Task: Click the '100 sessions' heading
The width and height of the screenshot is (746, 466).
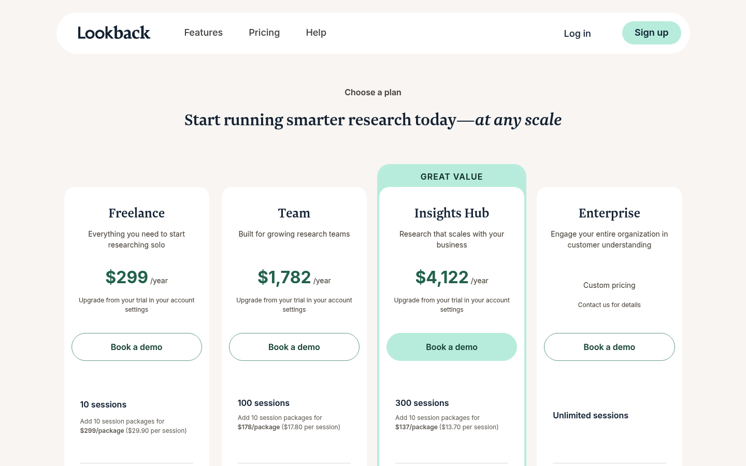Action: [264, 403]
